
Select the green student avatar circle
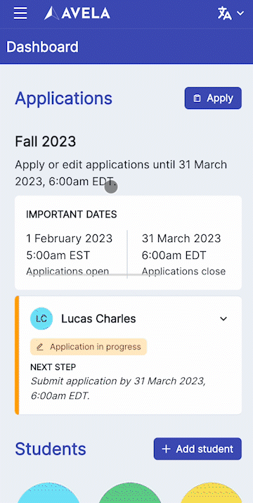[x=129, y=492]
